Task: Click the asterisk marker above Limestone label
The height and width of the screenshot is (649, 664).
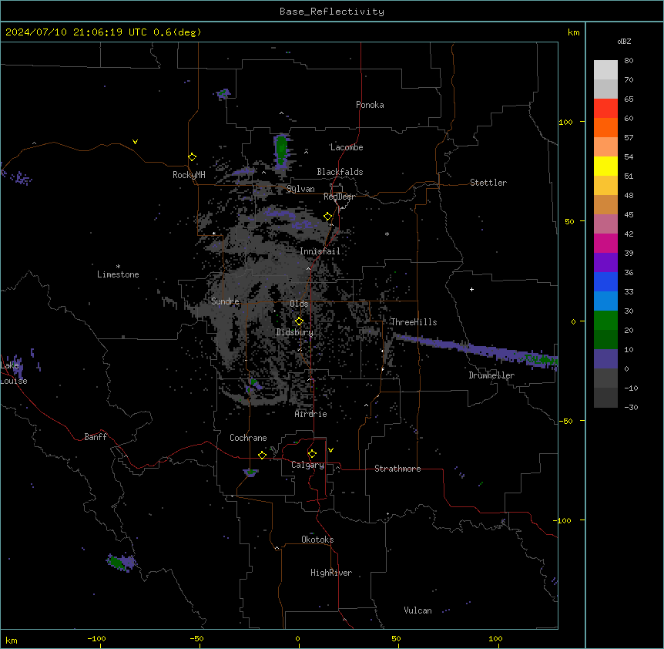Action: (x=118, y=267)
